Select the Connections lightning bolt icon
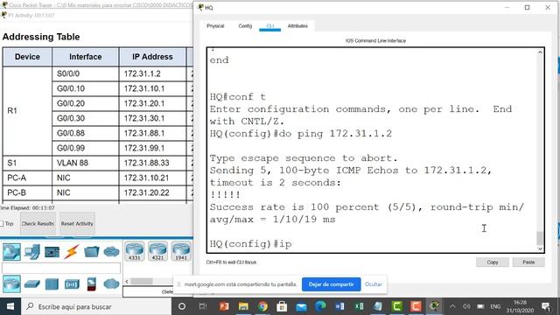The image size is (560, 315). [x=72, y=252]
